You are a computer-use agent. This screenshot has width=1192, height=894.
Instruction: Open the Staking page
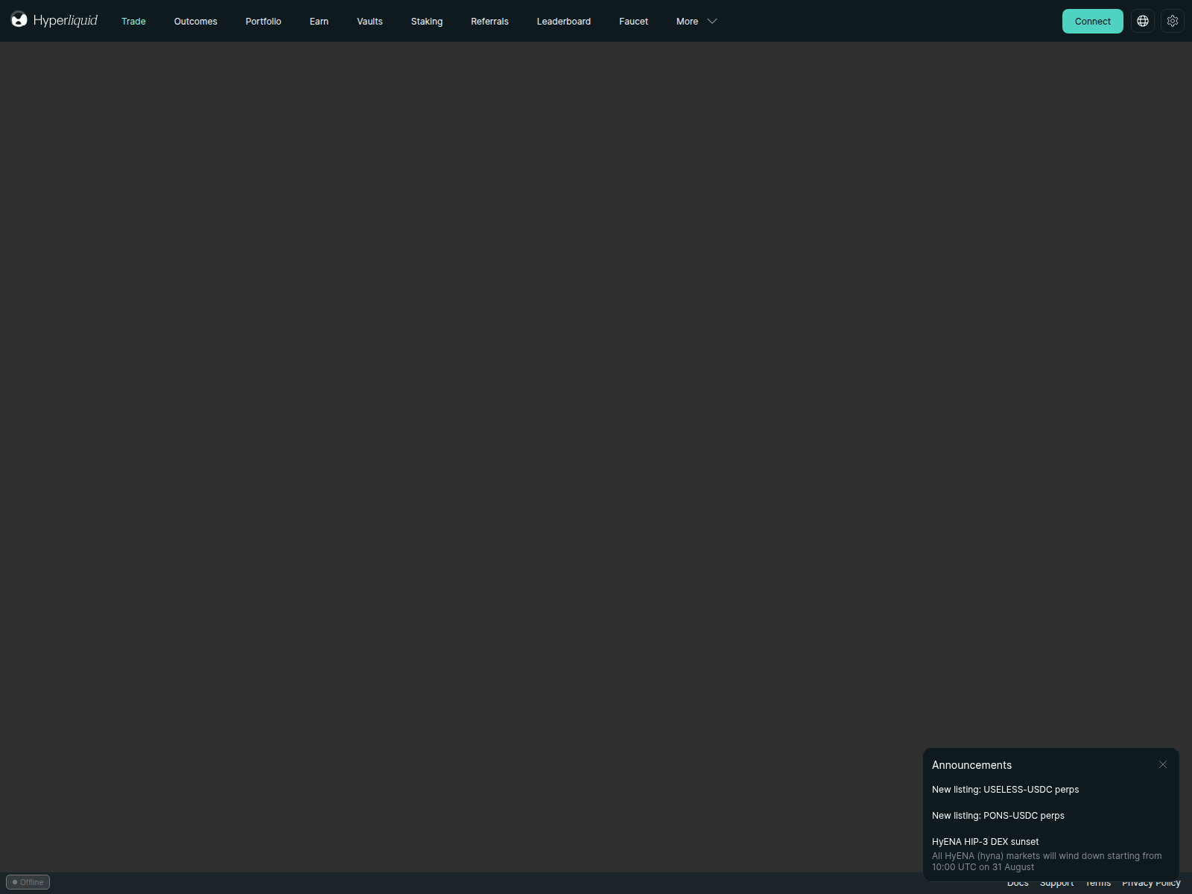(x=427, y=22)
